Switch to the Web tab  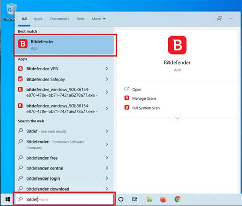pos(80,19)
